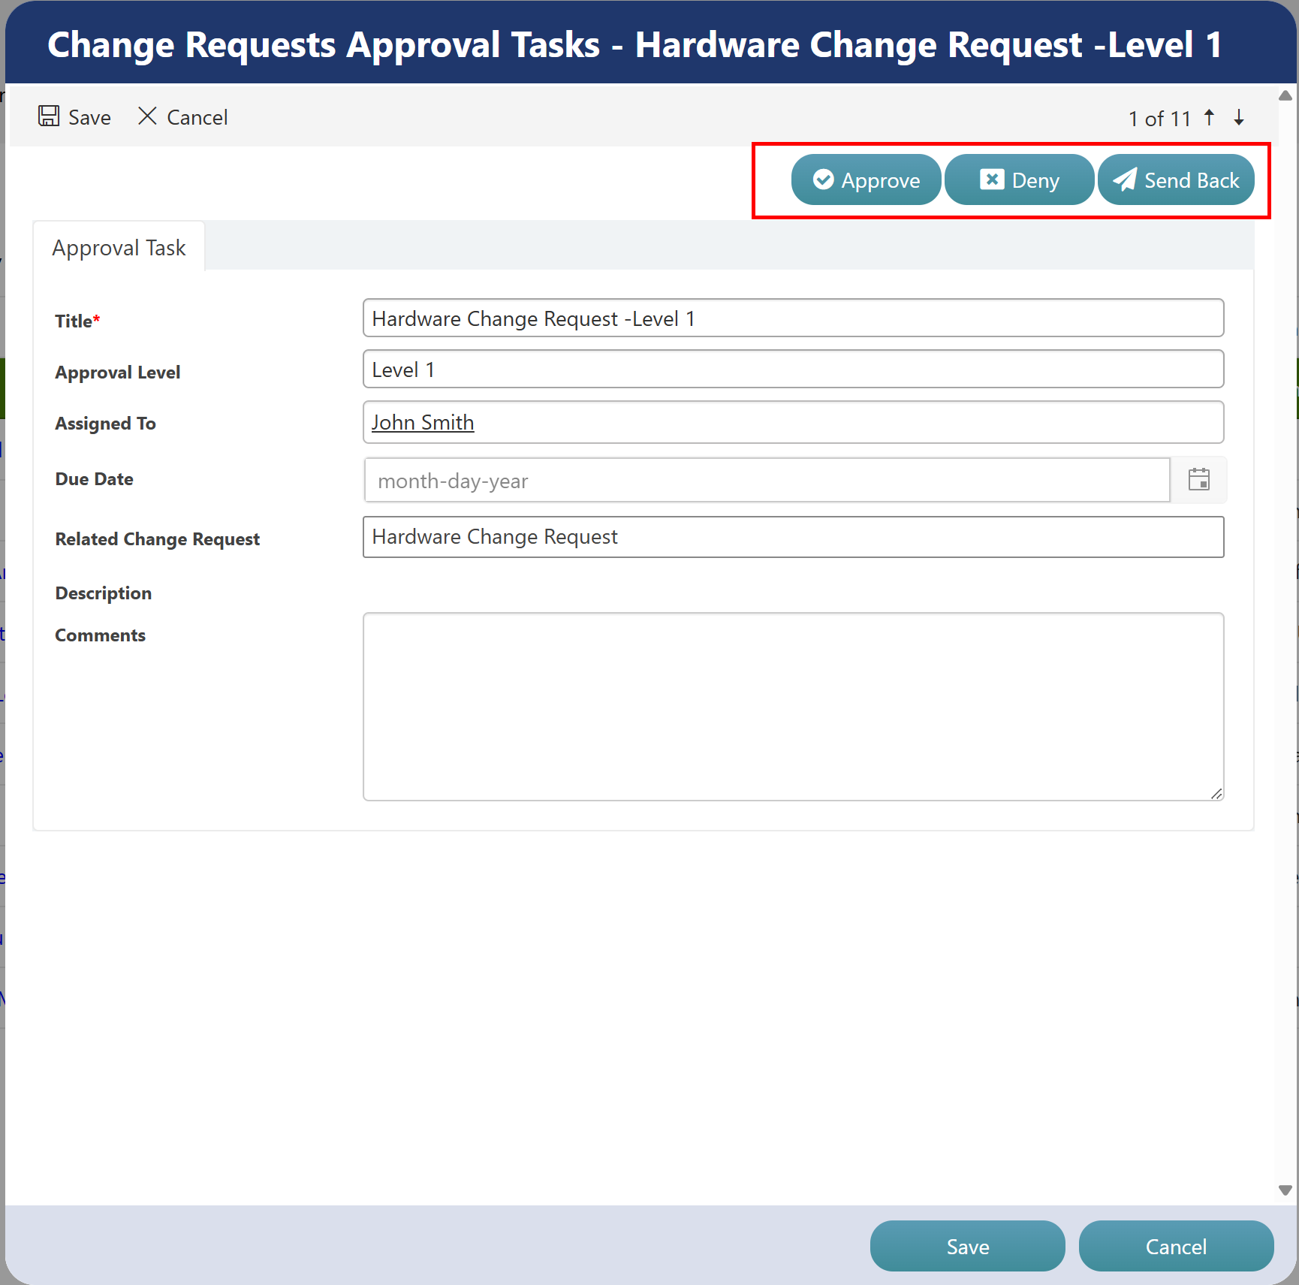Screen dimensions: 1299x1285
Task: Send Back the change request
Action: [x=1176, y=179]
